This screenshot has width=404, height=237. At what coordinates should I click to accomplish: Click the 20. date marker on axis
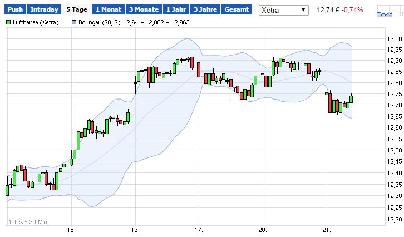pos(263,229)
